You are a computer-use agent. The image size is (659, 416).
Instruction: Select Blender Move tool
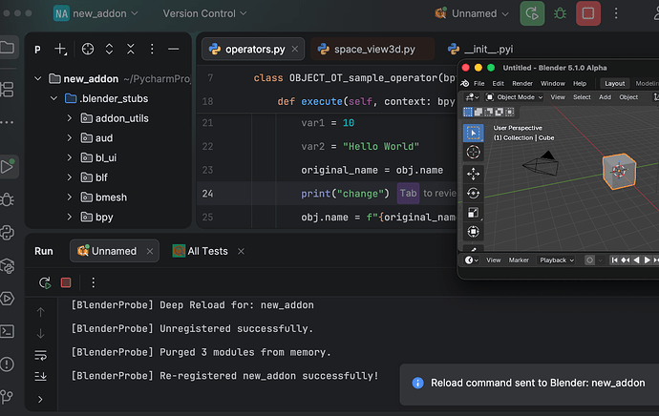tap(473, 174)
